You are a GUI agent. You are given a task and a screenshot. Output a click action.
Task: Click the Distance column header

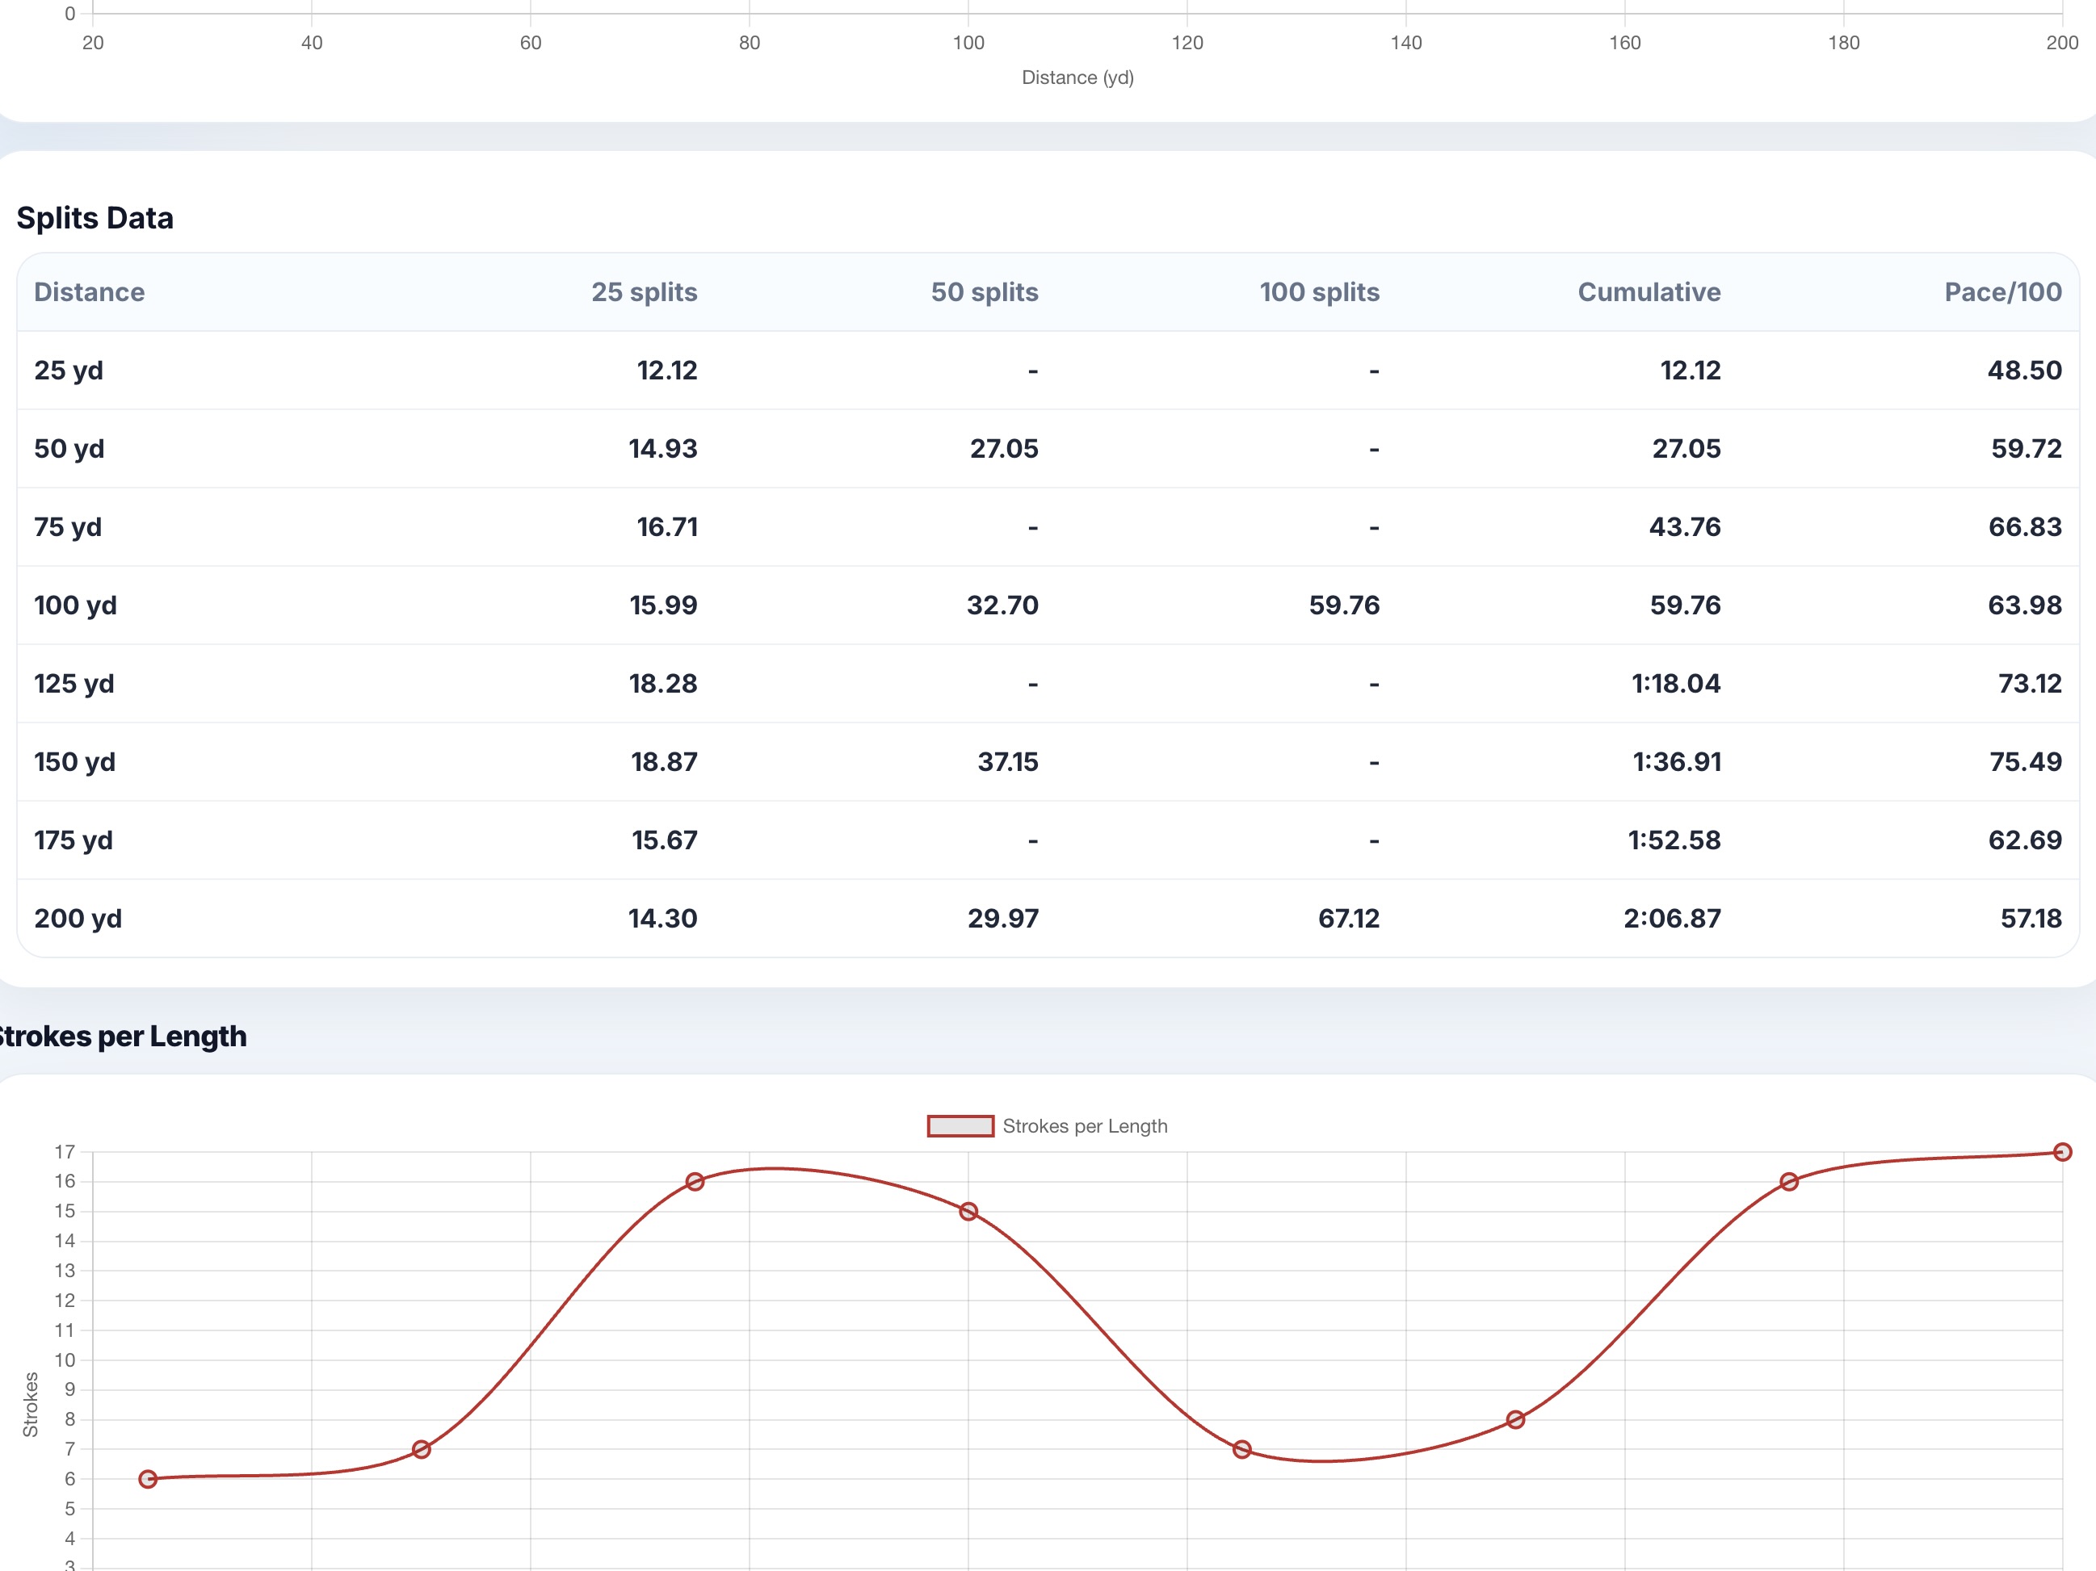pyautogui.click(x=89, y=291)
